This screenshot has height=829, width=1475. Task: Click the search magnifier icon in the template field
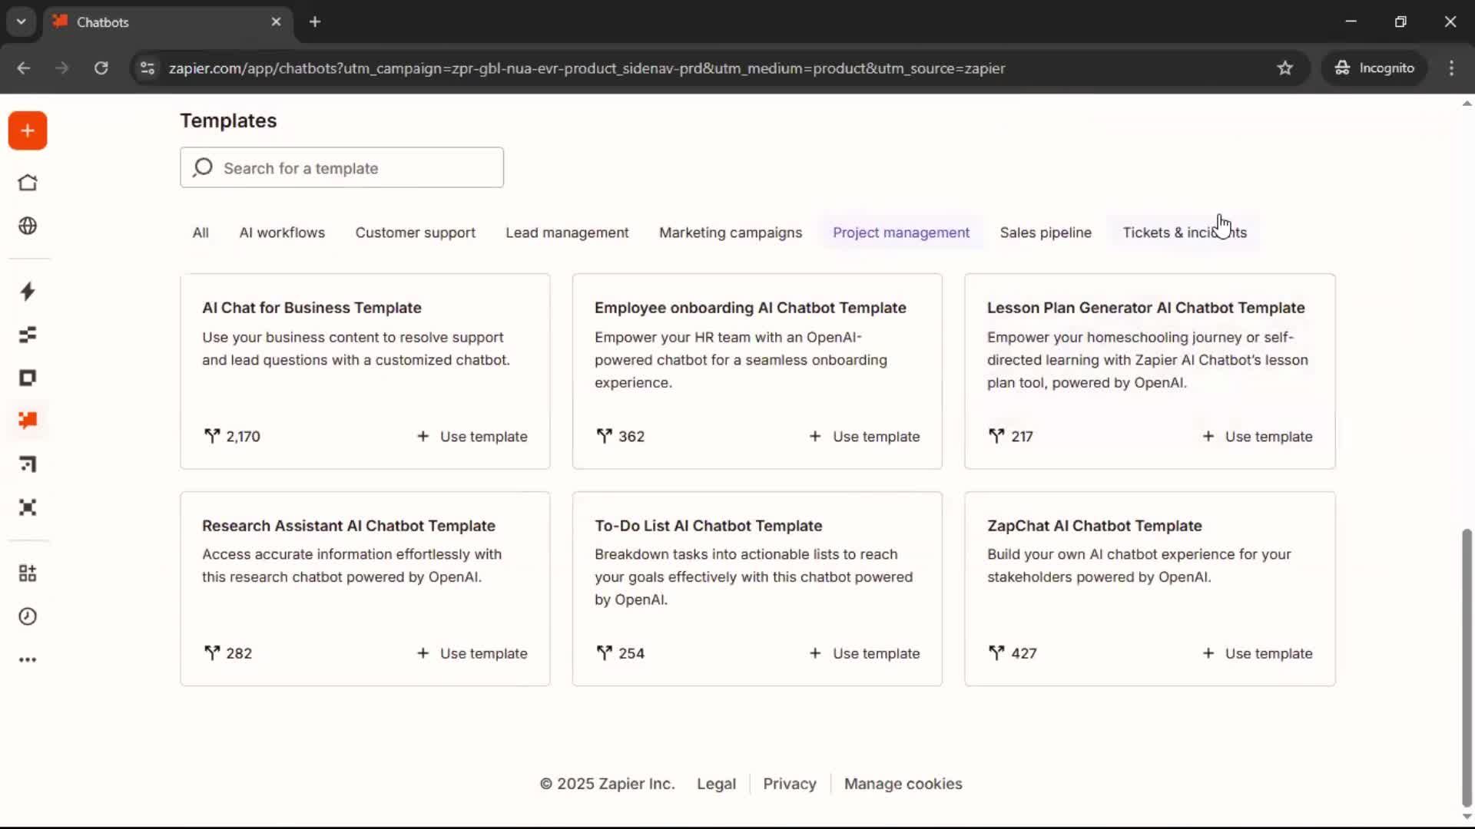203,167
